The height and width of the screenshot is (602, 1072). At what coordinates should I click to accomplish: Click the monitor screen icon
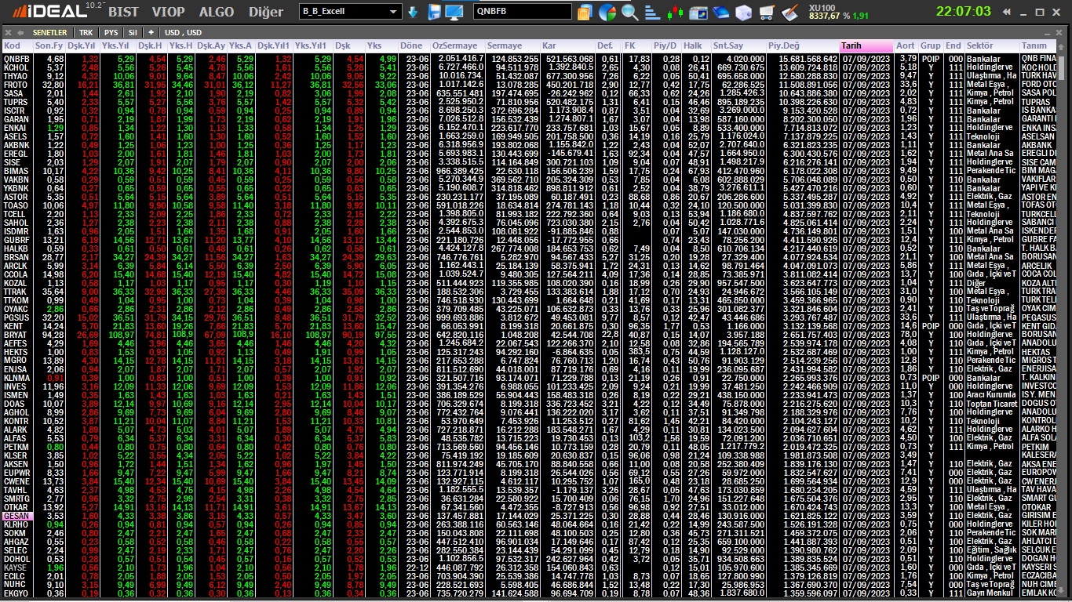click(454, 12)
